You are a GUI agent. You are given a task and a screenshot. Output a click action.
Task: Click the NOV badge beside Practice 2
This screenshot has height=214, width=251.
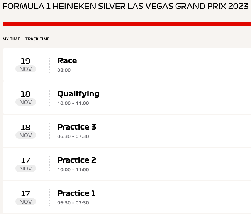coord(25,169)
